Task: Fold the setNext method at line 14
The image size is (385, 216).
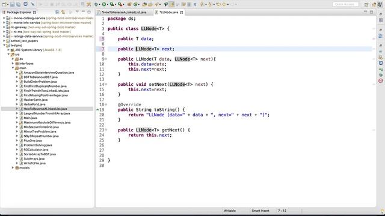Action: (x=106, y=84)
